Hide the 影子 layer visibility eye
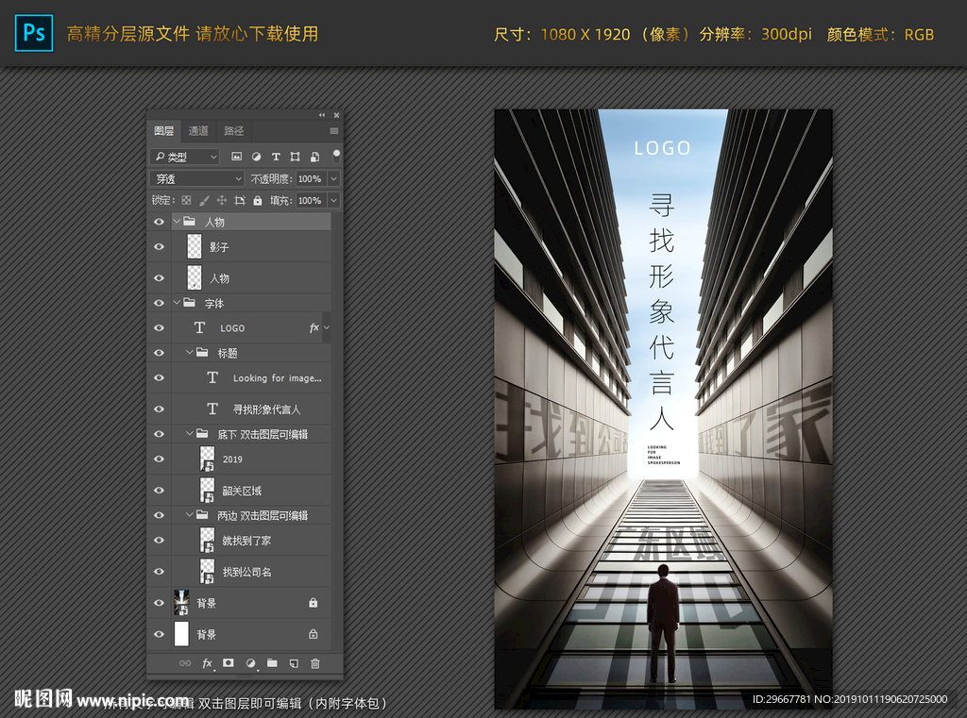Viewport: 967px width, 718px height. click(x=159, y=247)
